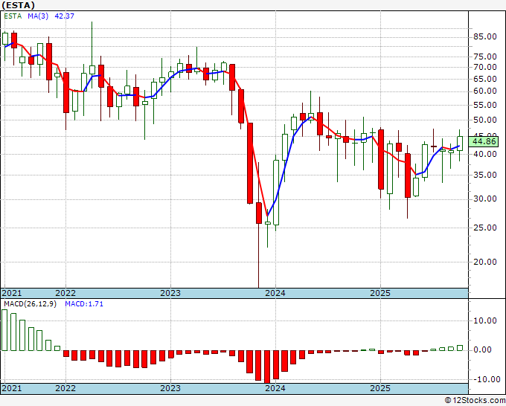
Task: Click the 75.00 price axis label
Action: point(484,57)
